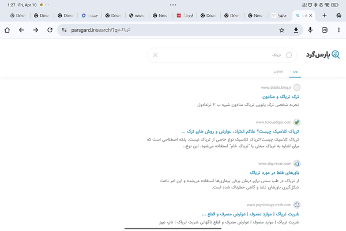Bookmark this page with the star icon
Image resolution: width=346 pixels, height=231 pixels.
282,30
